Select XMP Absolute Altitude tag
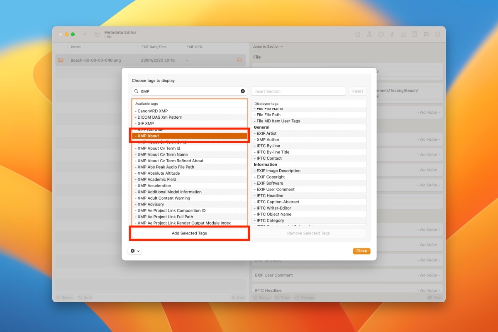 (190, 173)
